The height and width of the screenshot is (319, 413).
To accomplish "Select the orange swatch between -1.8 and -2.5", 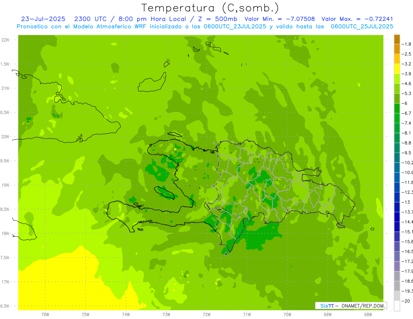I will (397, 49).
